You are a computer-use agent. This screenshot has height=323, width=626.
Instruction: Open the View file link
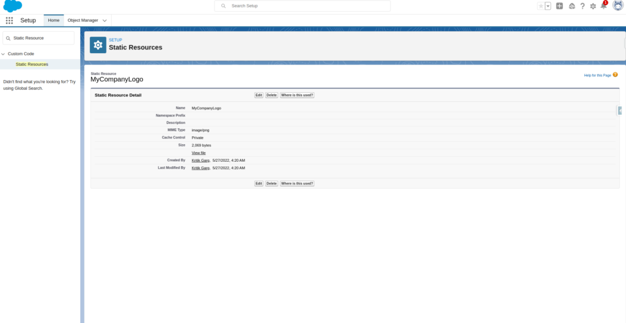(199, 153)
